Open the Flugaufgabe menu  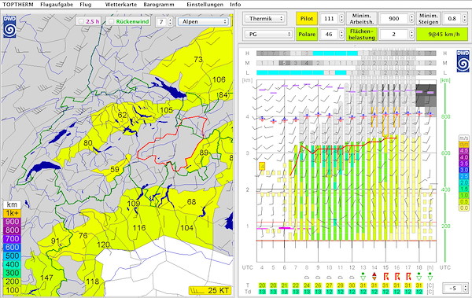click(57, 5)
